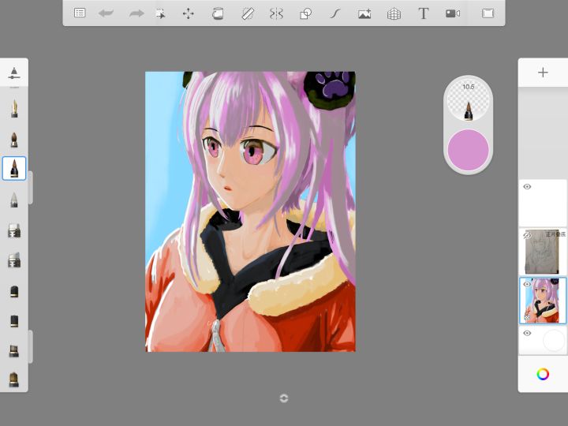Viewport: 568px width, 426px height.
Task: Undo the last stroke
Action: pyautogui.click(x=106, y=13)
